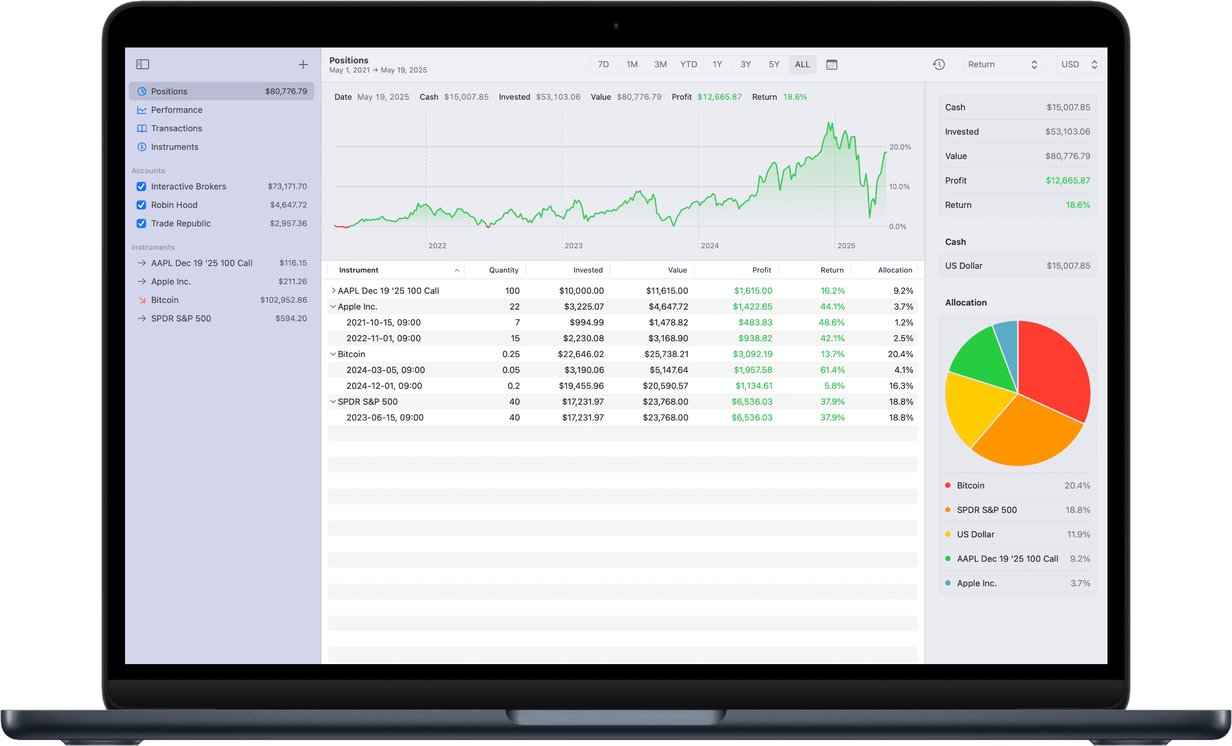This screenshot has width=1232, height=746.
Task: Expand the AAPL Dec 19 '25 Call row
Action: coord(333,290)
